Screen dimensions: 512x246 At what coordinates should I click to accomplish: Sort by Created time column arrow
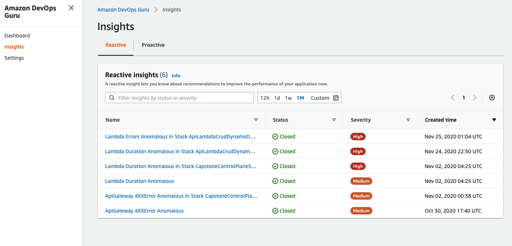click(x=494, y=120)
